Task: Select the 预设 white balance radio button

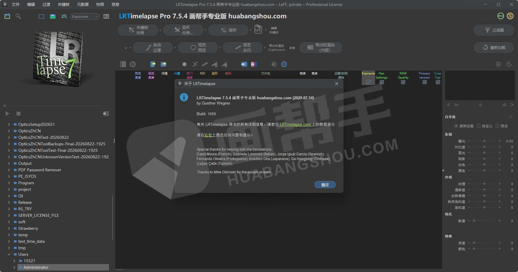Action: pos(498,126)
